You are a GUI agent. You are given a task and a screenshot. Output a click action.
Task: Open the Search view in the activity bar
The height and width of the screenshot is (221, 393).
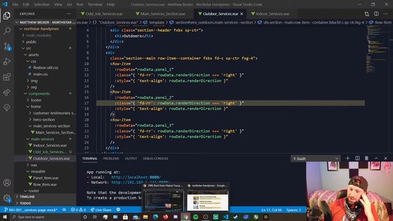[x=7, y=31]
